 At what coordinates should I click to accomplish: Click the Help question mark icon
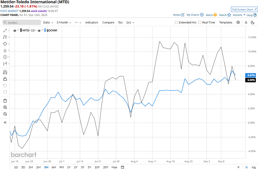point(255,15)
